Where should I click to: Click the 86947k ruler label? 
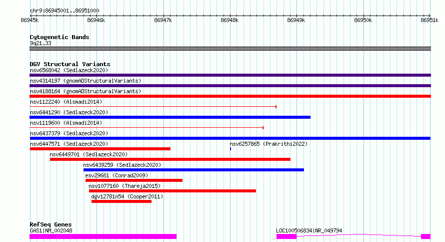[x=163, y=20]
